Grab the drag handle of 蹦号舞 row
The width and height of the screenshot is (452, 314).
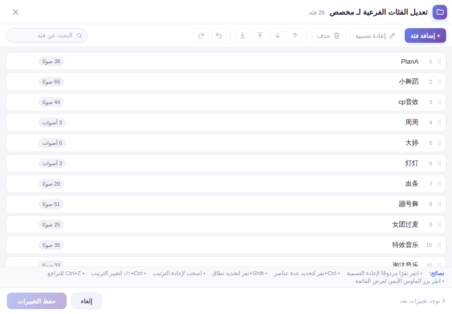click(439, 204)
